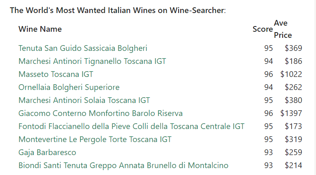The height and width of the screenshot is (175, 316).
Task: Click the Ave Price column header
Action: pos(283,29)
